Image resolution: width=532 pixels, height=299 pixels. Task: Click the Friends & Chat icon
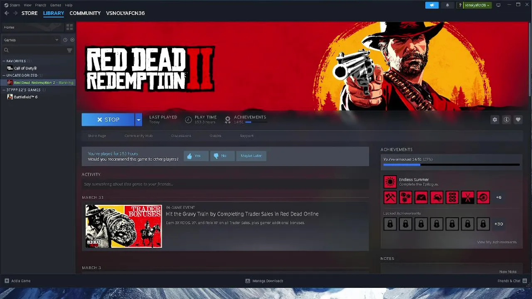tap(525, 281)
